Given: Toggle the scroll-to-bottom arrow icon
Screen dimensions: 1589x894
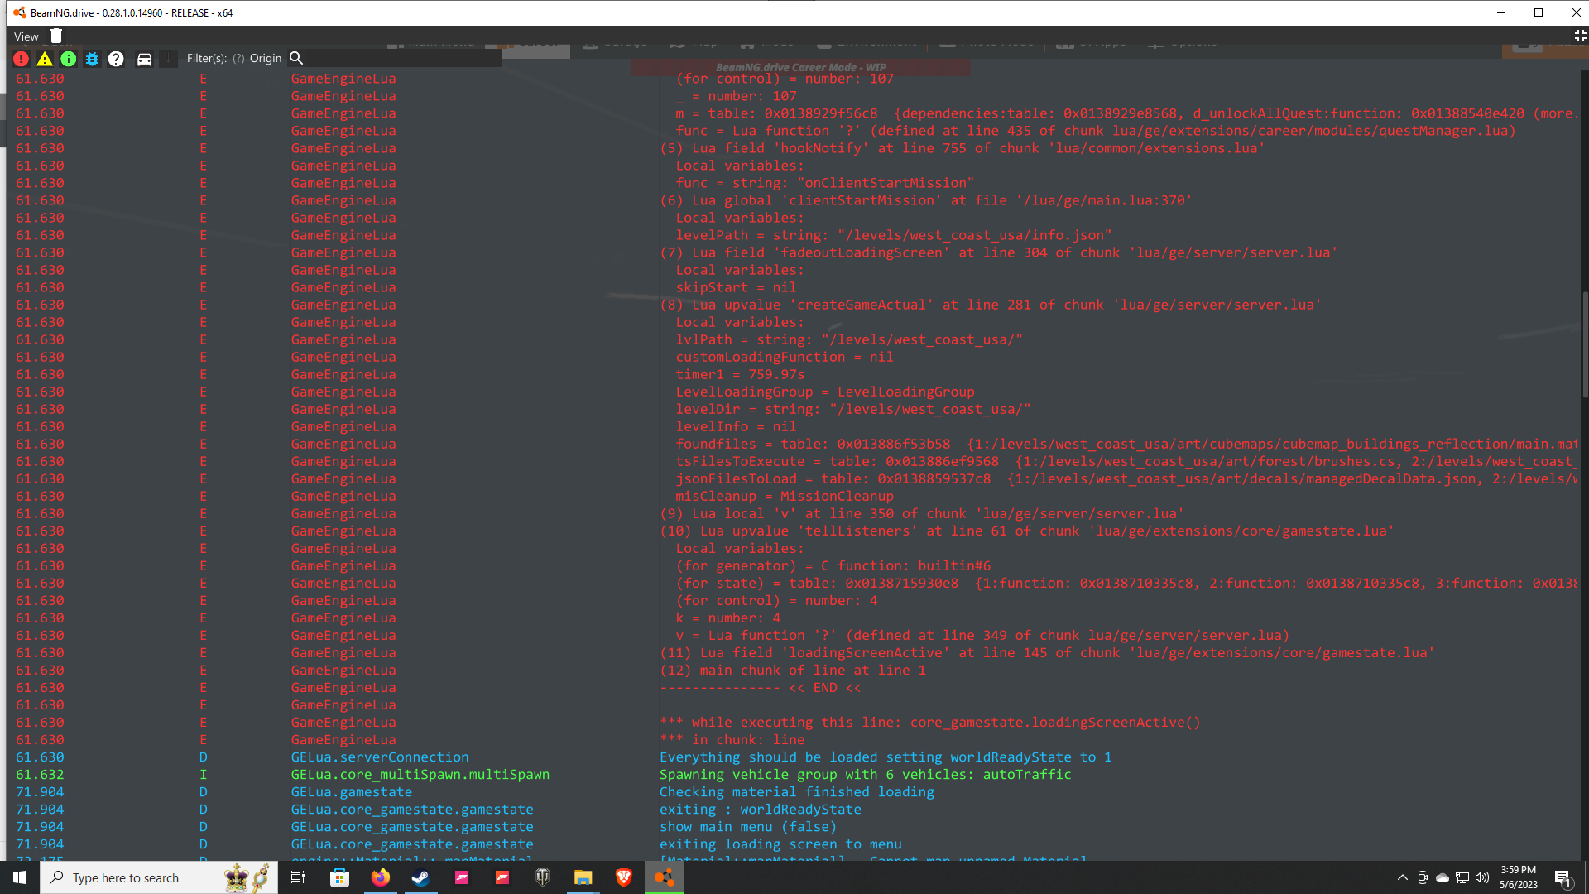Looking at the screenshot, I should pos(168,59).
